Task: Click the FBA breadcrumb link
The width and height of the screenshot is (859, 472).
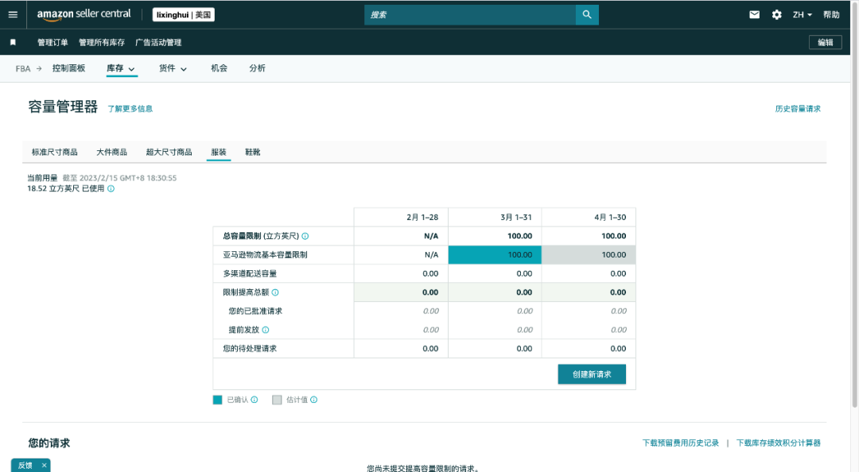Action: (22, 68)
